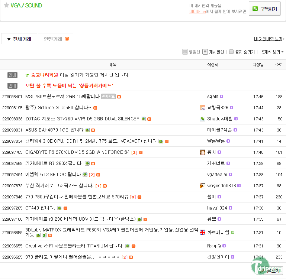Click image icon on r9 290 post
Screen dimensions: 286x279
[139, 219]
